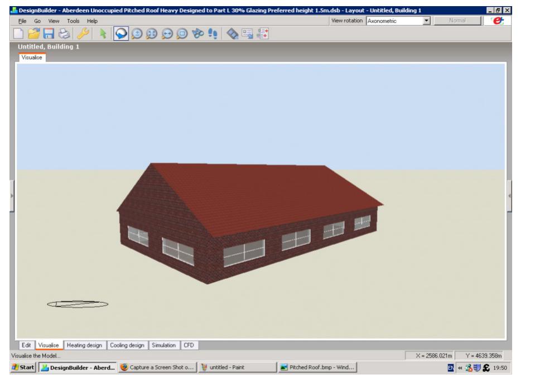535x392 pixels.
Task: Select the fit view zoom tool
Action: 152,34
